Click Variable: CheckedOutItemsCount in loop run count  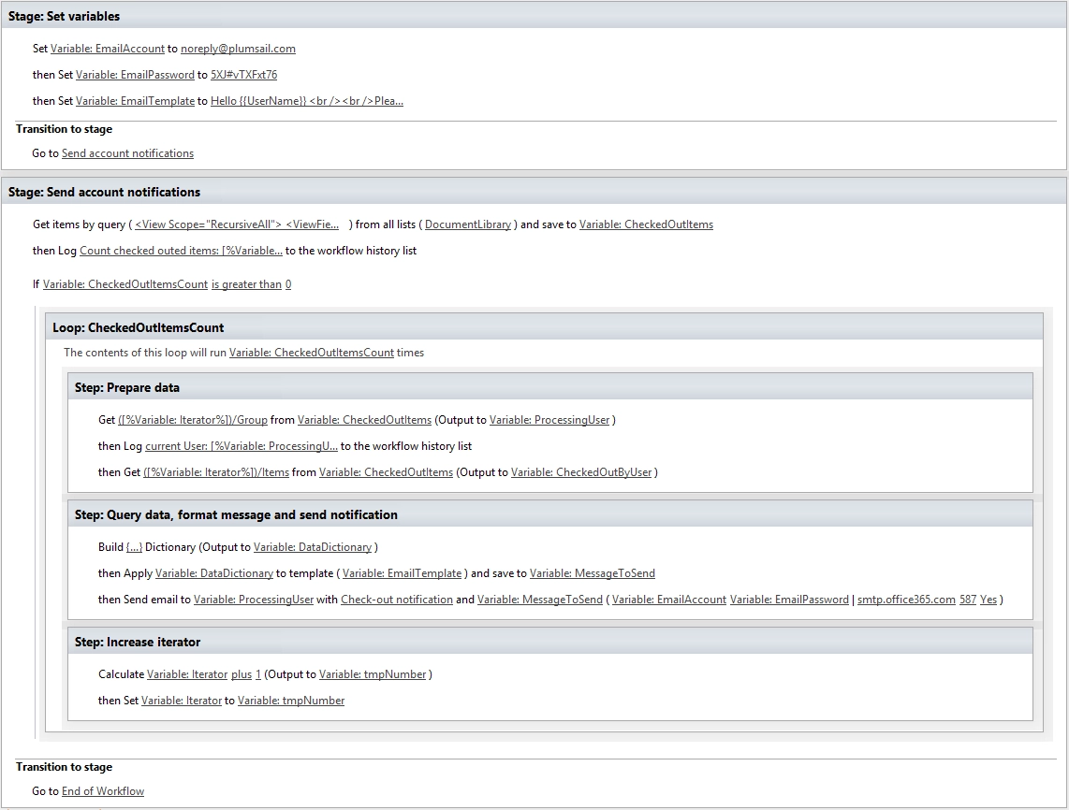(x=312, y=353)
